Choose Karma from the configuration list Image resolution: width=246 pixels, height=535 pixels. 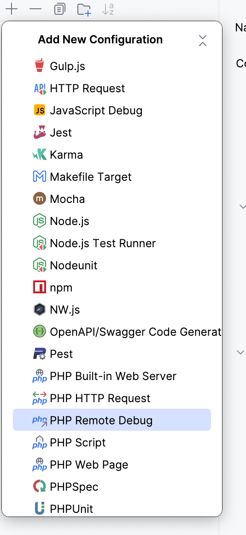pos(112,155)
